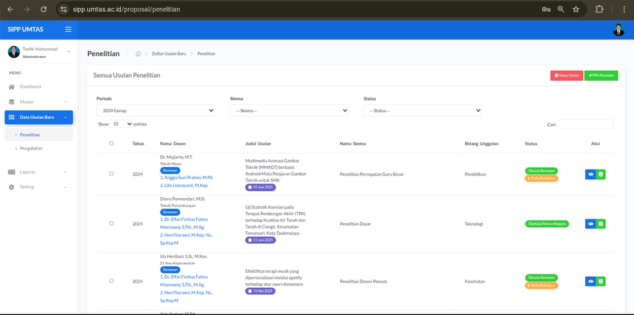This screenshot has width=634, height=315.
Task: Click the hamburger menu icon beside SIPP UMTAS
Action: (x=68, y=30)
